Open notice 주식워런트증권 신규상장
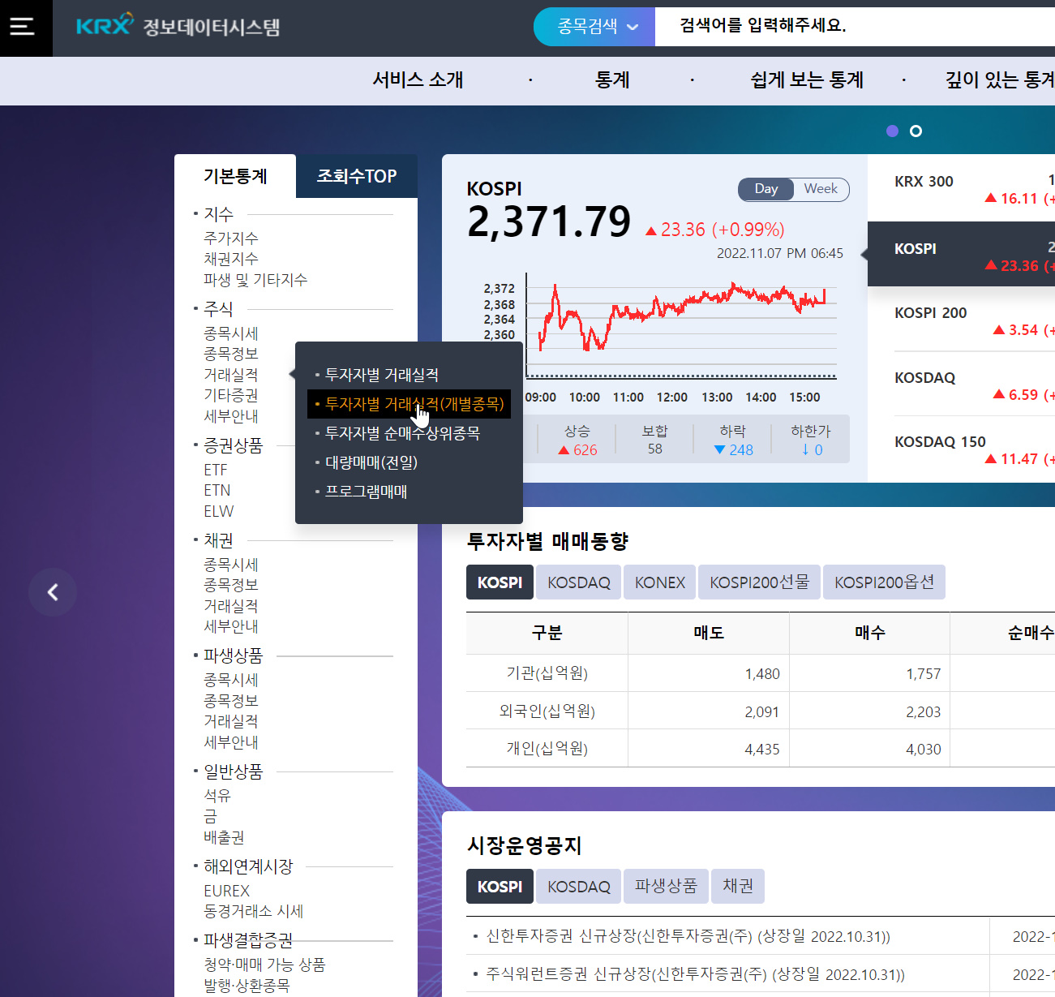This screenshot has width=1055, height=997. tap(695, 974)
